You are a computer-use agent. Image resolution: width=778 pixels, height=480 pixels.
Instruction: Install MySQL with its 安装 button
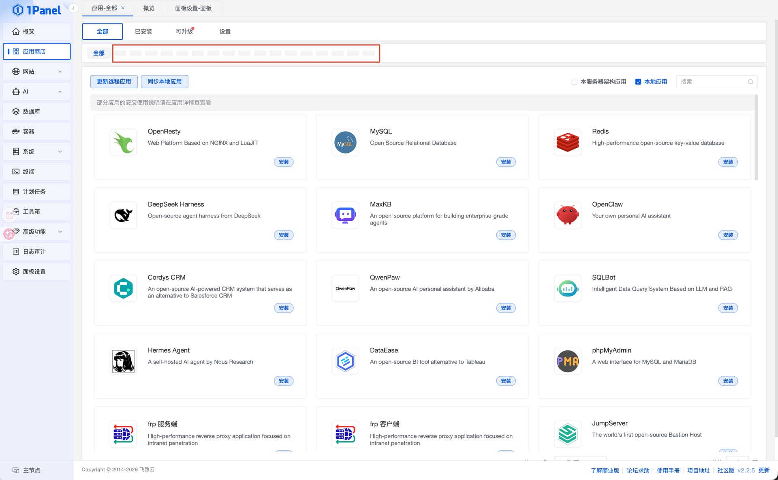(506, 162)
